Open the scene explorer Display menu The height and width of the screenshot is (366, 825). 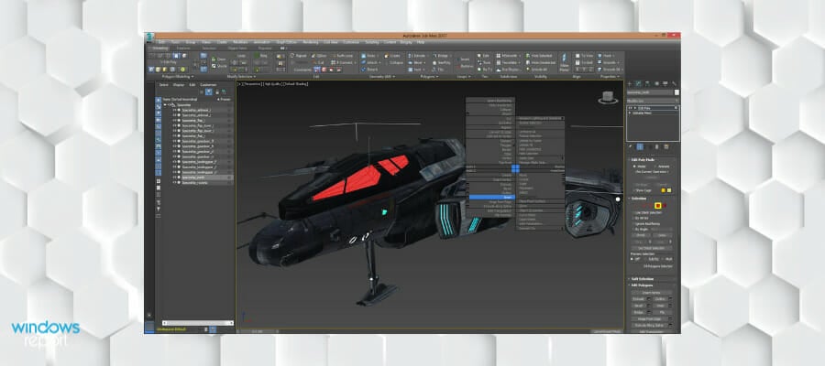(179, 84)
